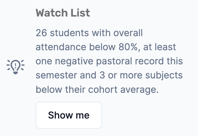
Task: Select the Watch List heading
Action: 63,13
